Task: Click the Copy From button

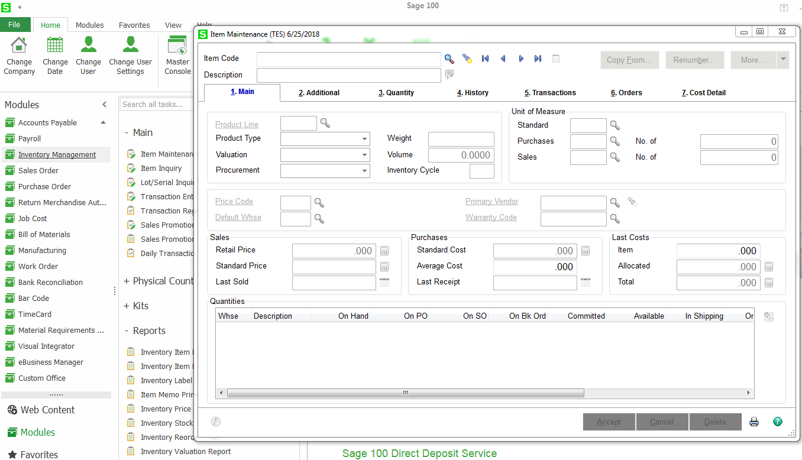Action: (x=629, y=59)
